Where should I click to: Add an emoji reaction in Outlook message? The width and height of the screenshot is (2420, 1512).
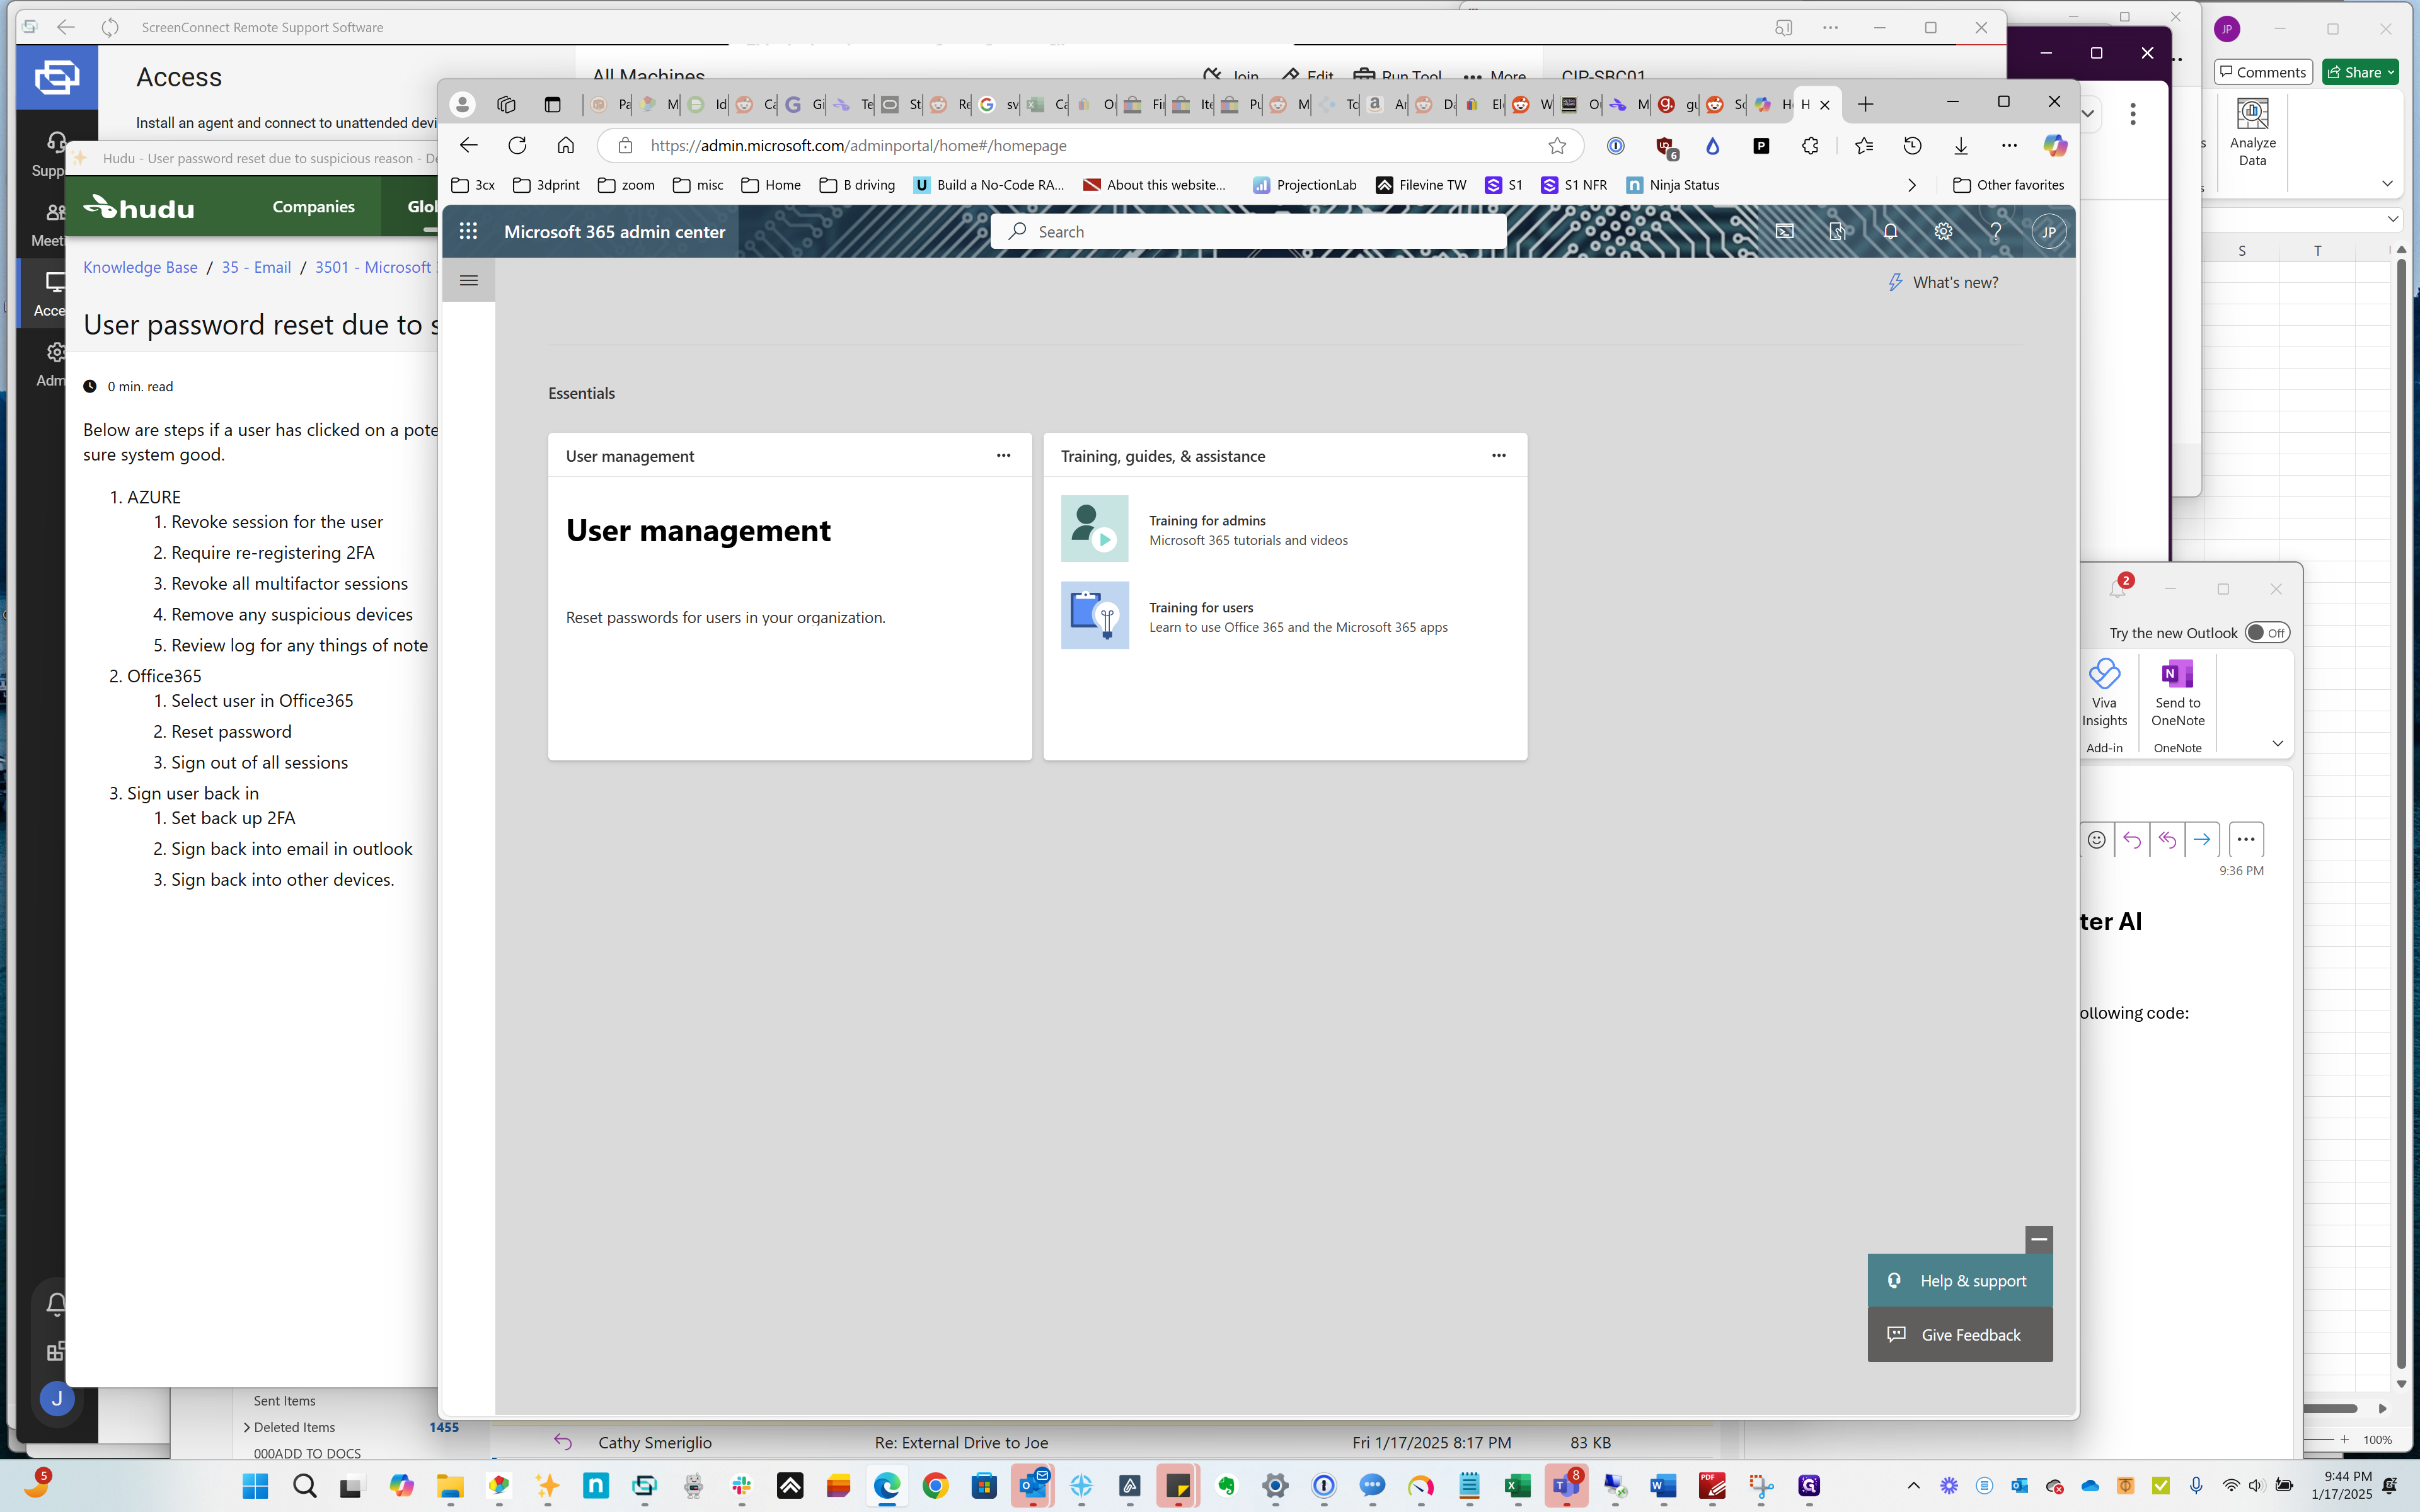coord(2096,839)
